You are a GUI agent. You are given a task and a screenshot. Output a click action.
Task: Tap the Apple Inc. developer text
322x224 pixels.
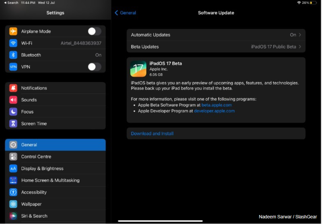tap(159, 69)
